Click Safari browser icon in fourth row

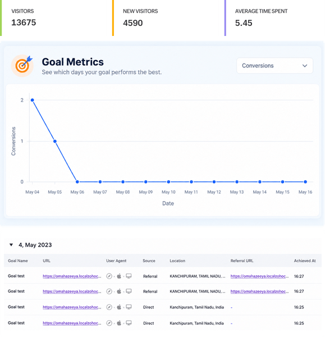tap(109, 323)
